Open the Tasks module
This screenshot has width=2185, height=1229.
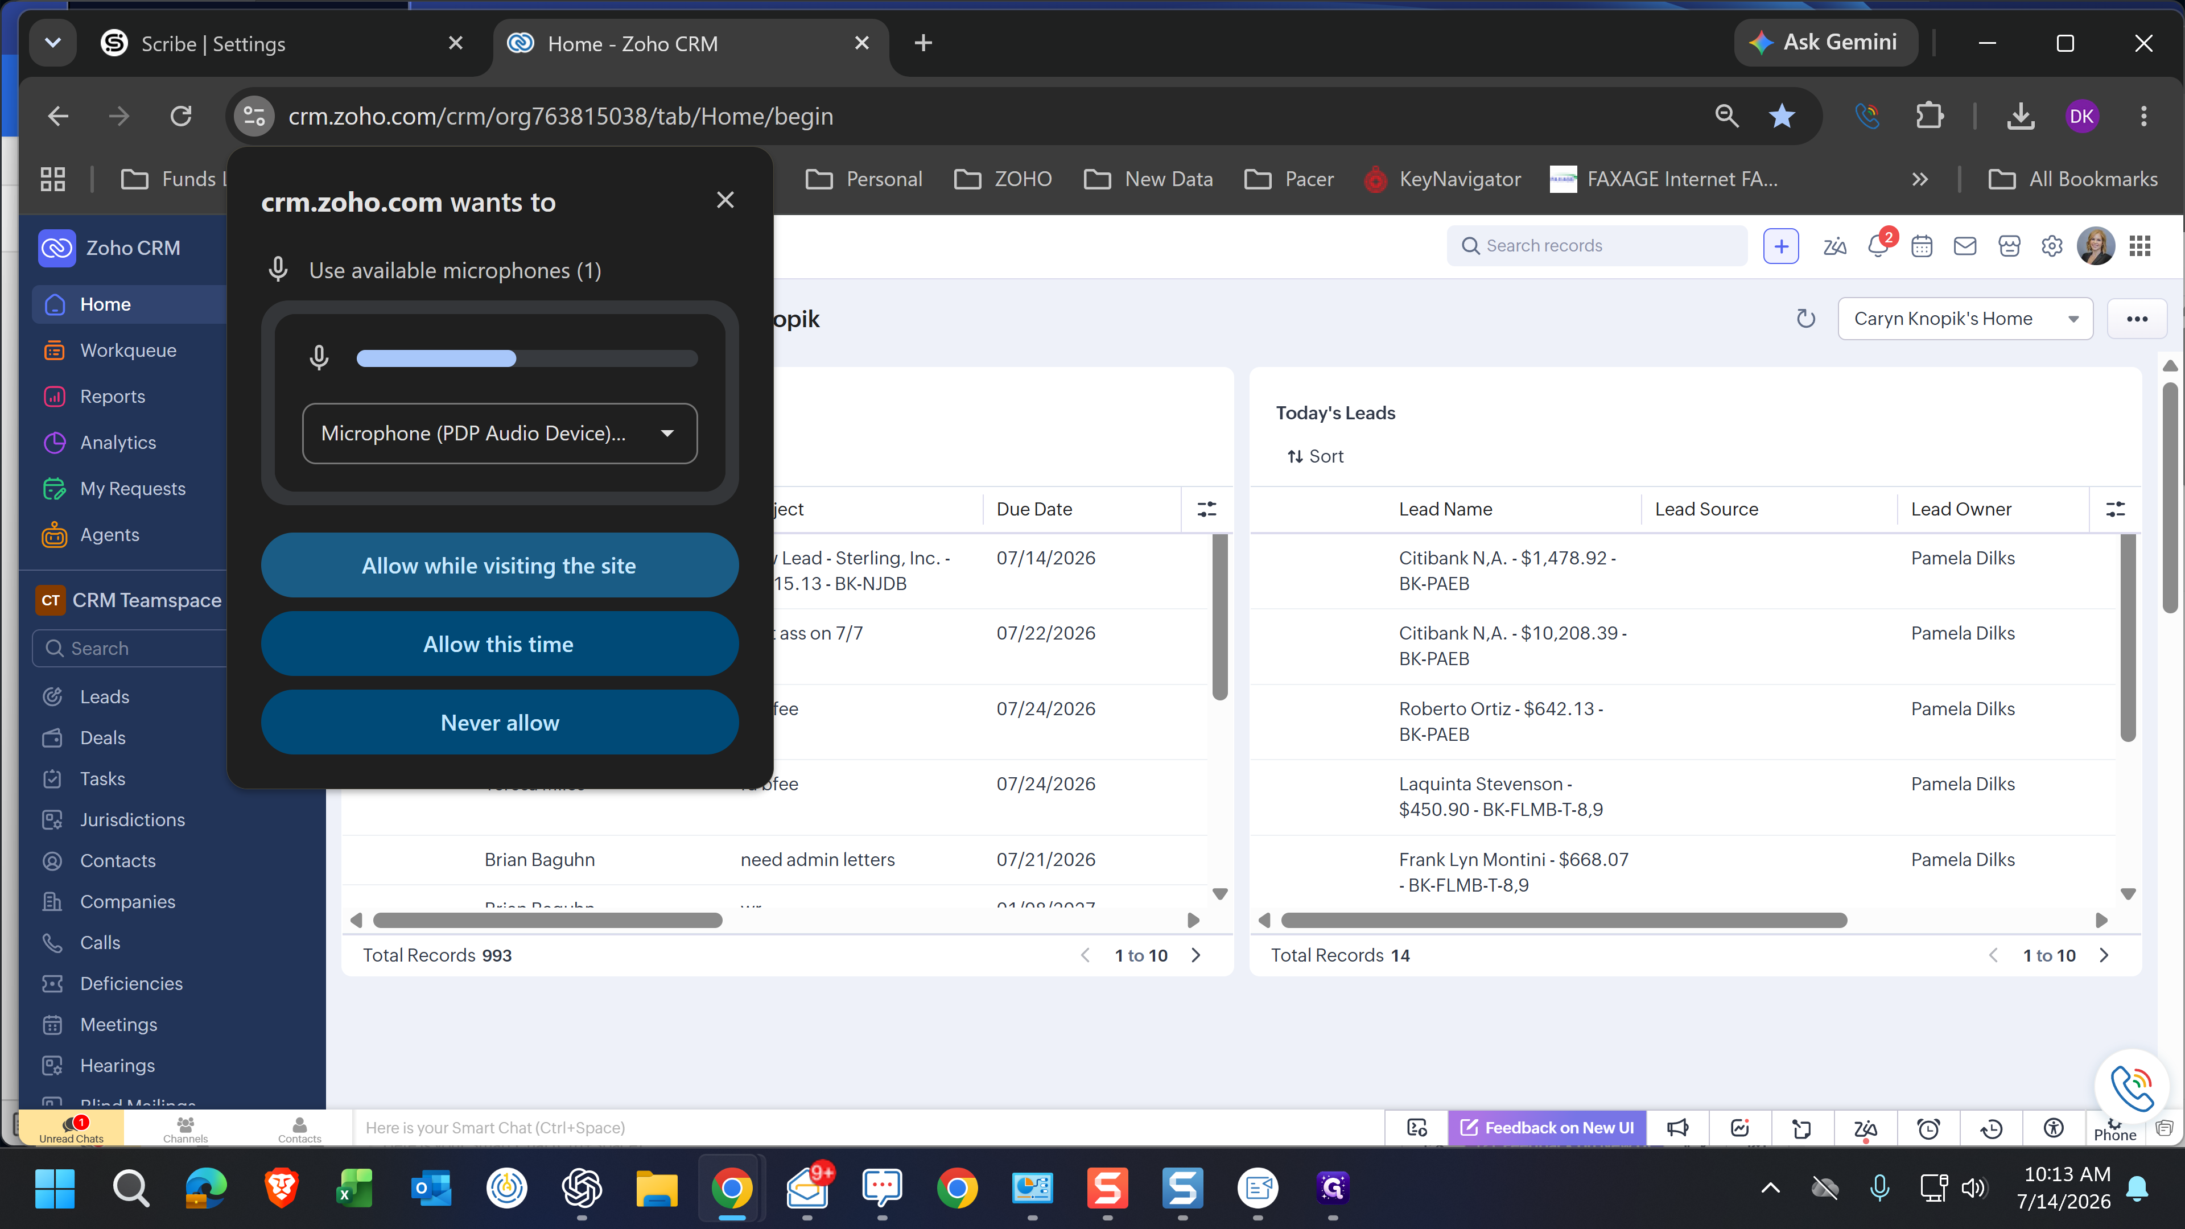click(x=102, y=778)
